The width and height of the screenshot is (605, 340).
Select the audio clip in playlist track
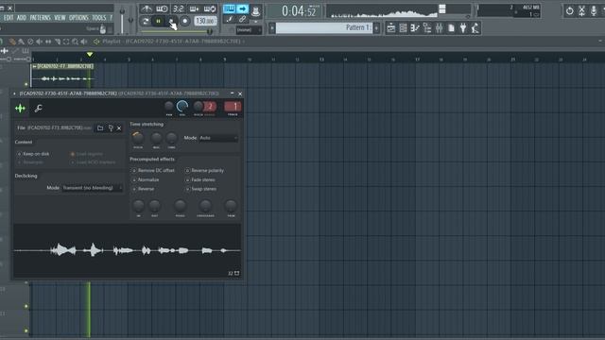coord(62,76)
